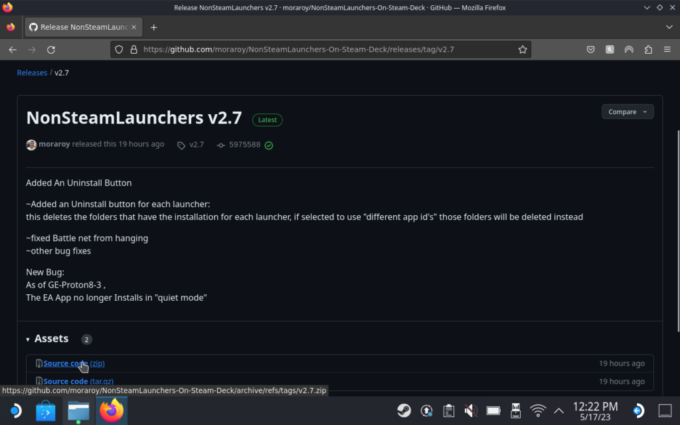Click the Wi-Fi network tray icon
The width and height of the screenshot is (680, 425).
tap(538, 410)
